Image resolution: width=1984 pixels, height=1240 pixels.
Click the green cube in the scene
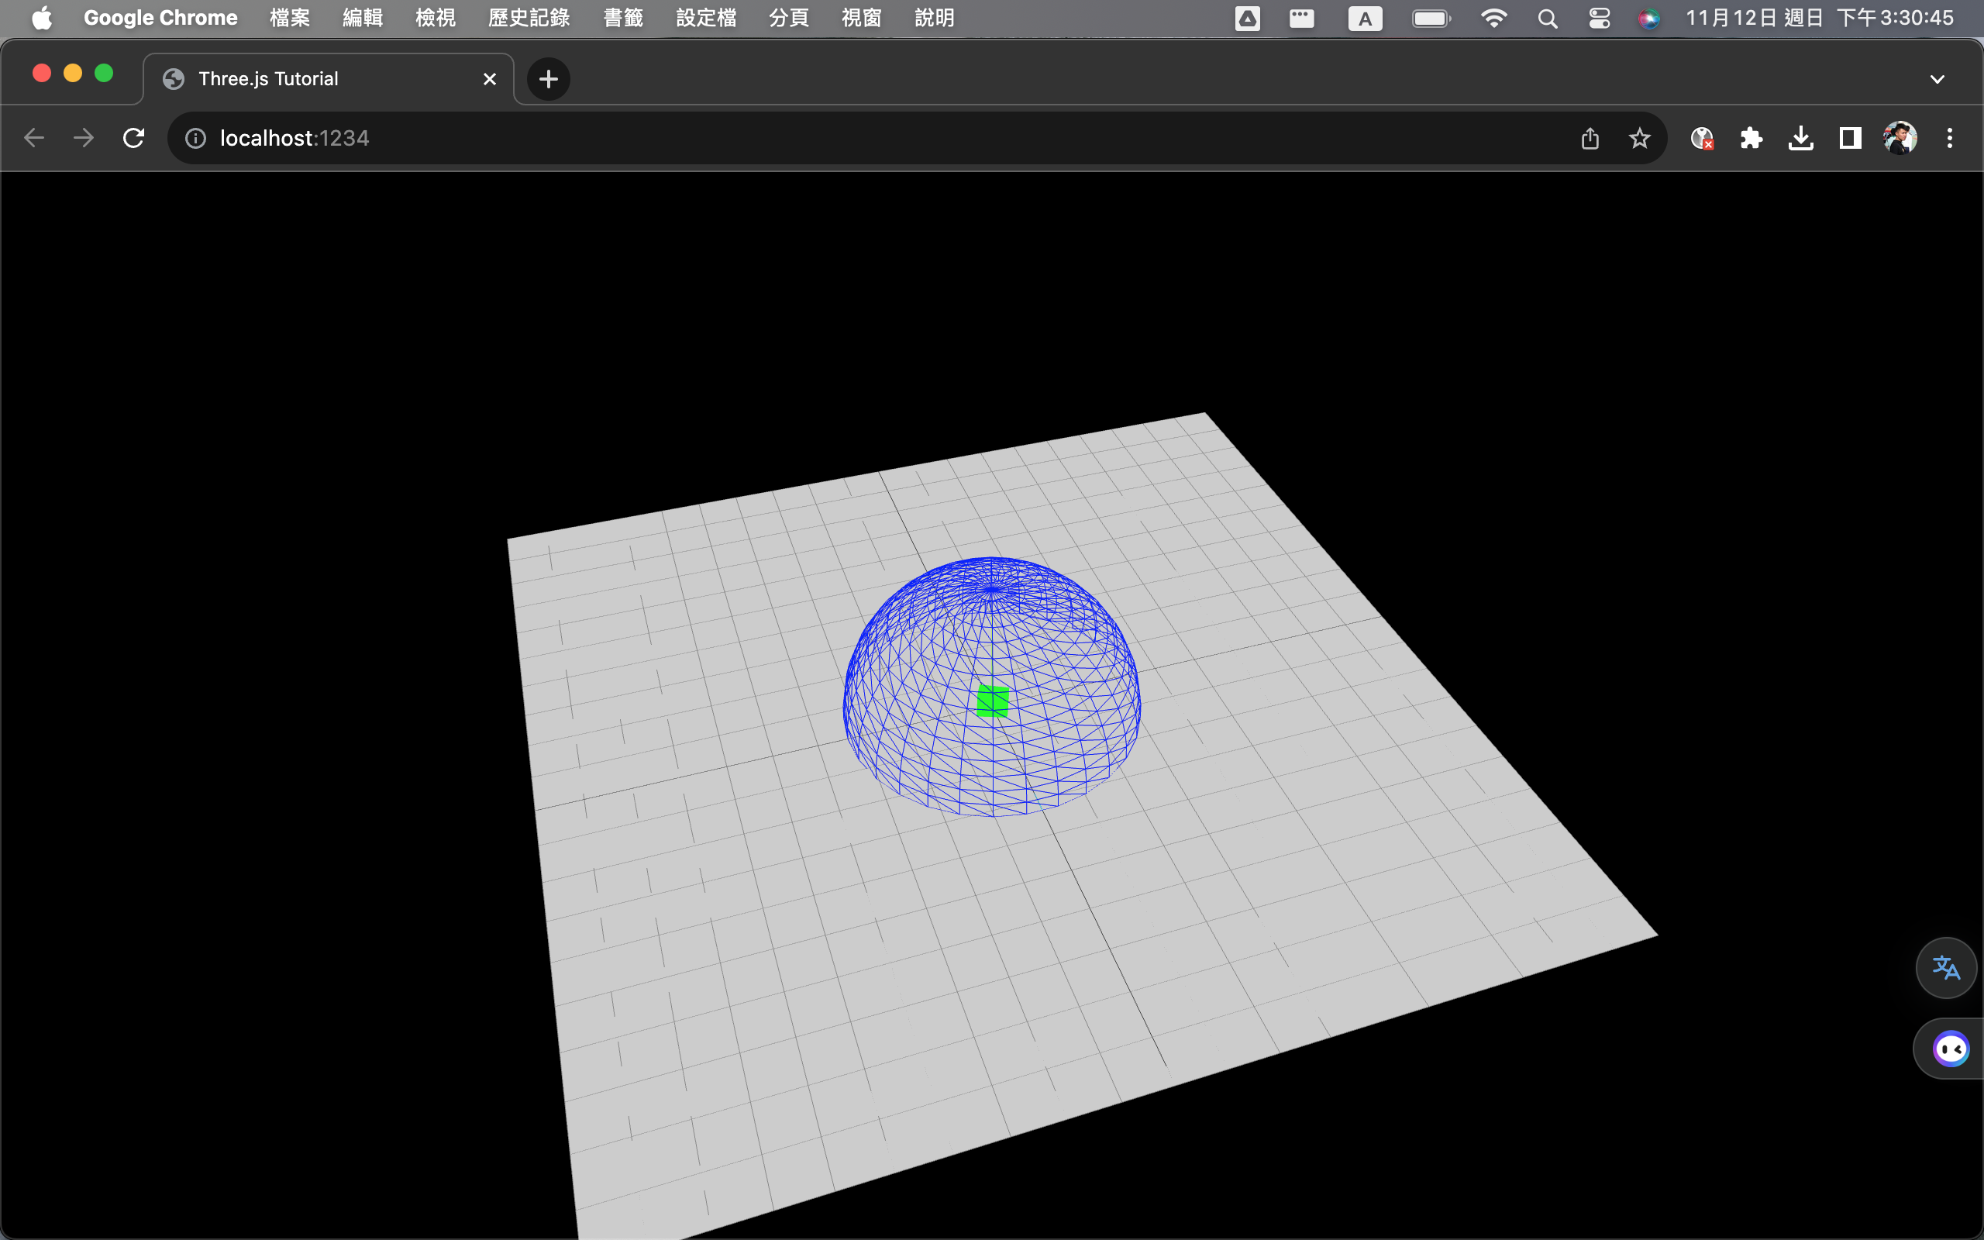pos(993,701)
